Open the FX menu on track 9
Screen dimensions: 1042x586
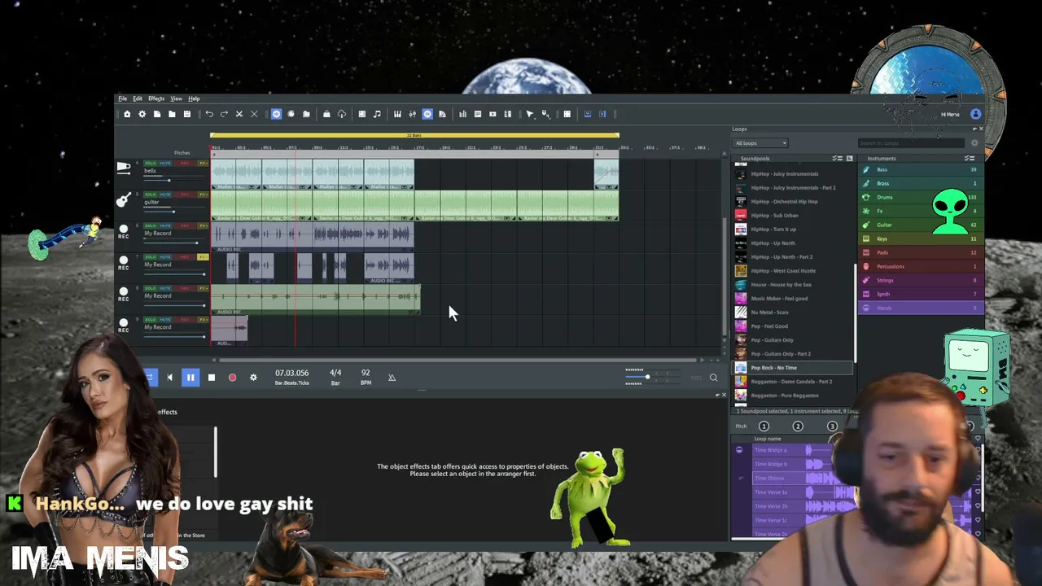pyautogui.click(x=204, y=319)
